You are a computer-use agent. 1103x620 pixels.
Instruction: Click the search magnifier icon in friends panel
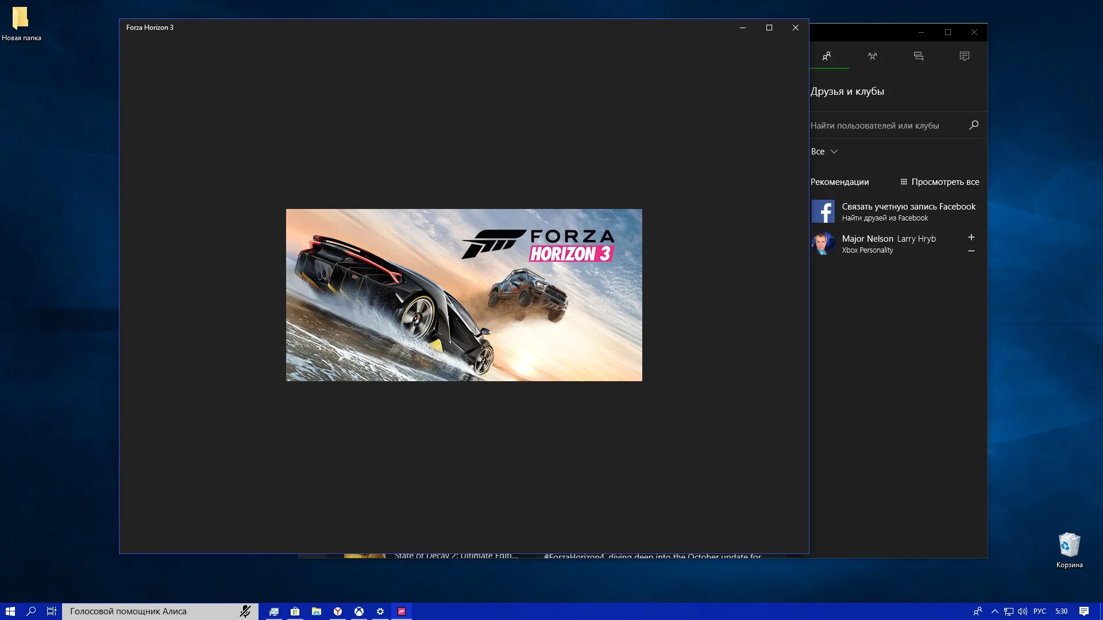974,125
